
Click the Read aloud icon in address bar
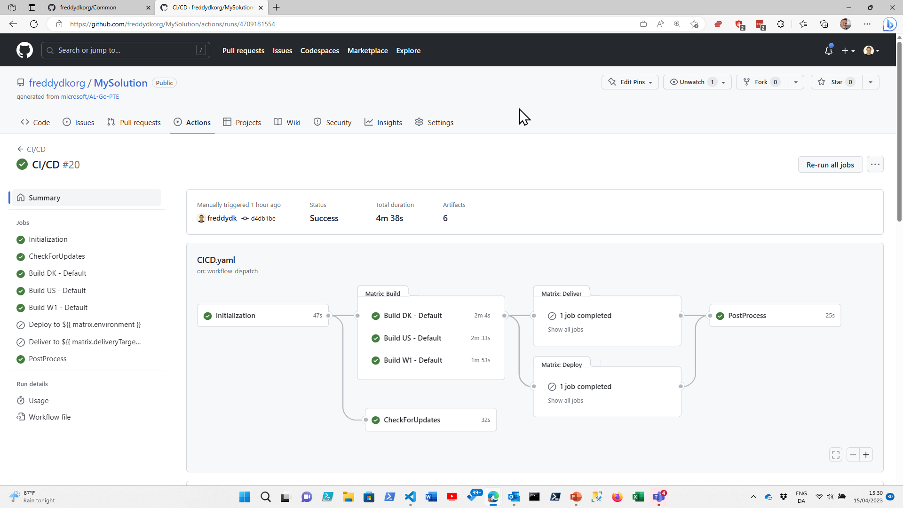(x=660, y=24)
